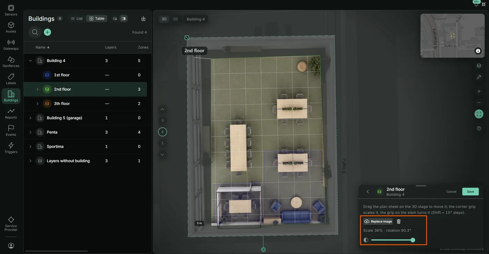Screen dimensions: 489x254
Task: Toggle the side panel layout icon
Action: tap(124, 19)
